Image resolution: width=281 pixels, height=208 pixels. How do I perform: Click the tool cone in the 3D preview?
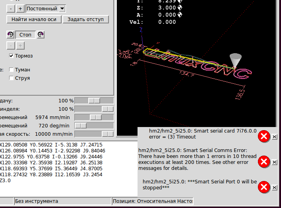click(235, 60)
